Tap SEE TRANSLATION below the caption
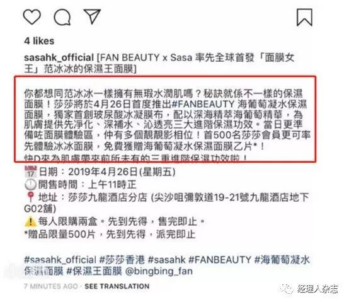Viewport: 349px width, 304px height. (117, 286)
